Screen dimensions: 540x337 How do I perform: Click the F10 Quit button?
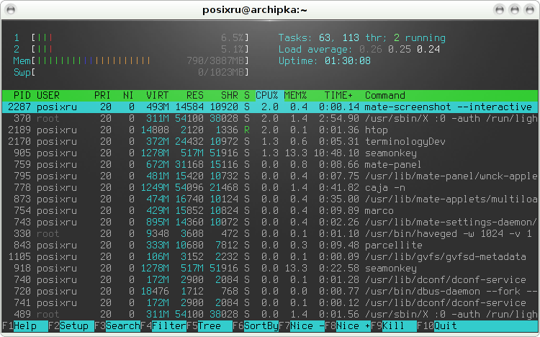(437, 325)
